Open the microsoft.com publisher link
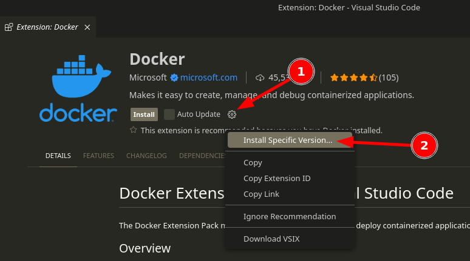470x261 pixels. tap(209, 78)
